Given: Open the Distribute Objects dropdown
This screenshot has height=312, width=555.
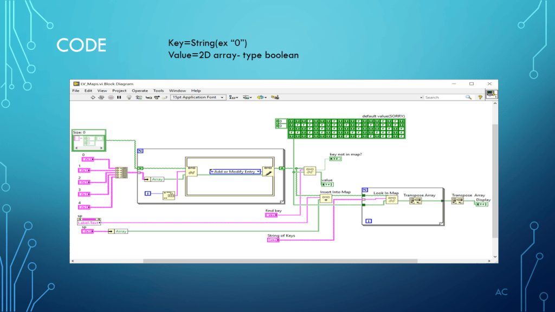Looking at the screenshot, I should tap(247, 97).
